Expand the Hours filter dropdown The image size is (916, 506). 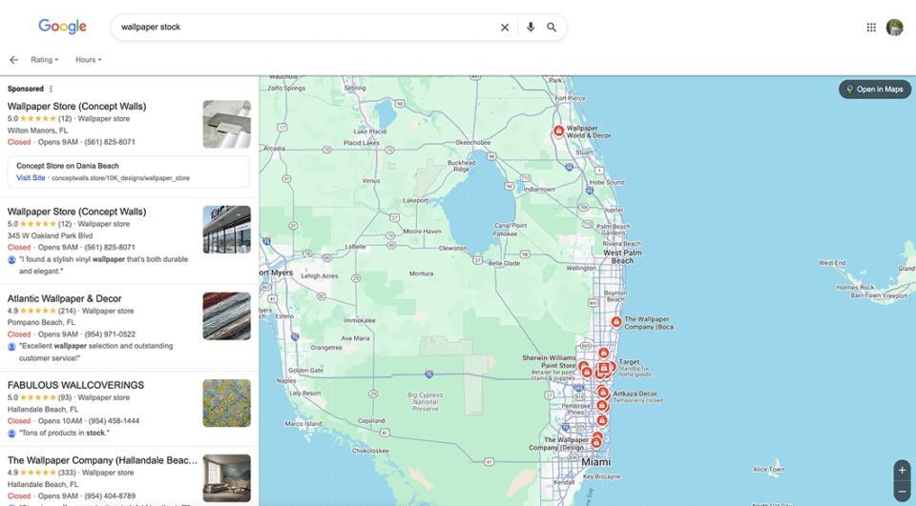(x=88, y=60)
